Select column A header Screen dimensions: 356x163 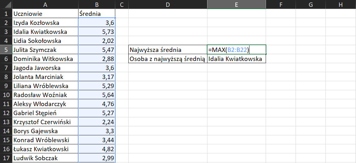pyautogui.click(x=45, y=5)
